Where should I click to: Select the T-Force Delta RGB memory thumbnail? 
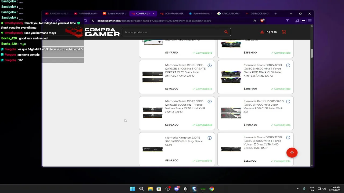tap(231, 77)
